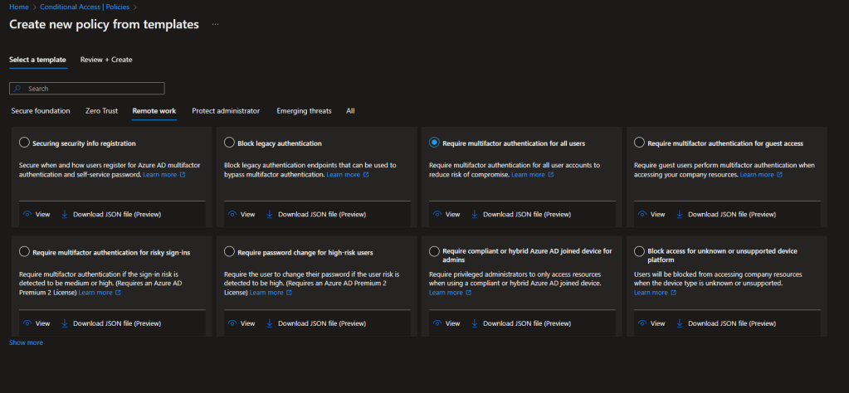The height and width of the screenshot is (393, 849).
Task: Select Securing security info registration template
Action: coord(24,143)
